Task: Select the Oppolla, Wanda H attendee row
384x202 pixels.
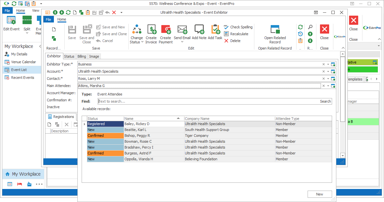Action: click(209, 159)
